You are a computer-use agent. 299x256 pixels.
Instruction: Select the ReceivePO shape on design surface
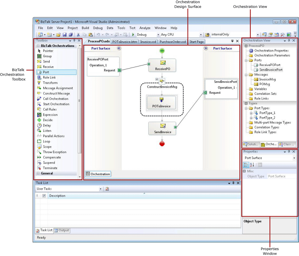tap(162, 65)
